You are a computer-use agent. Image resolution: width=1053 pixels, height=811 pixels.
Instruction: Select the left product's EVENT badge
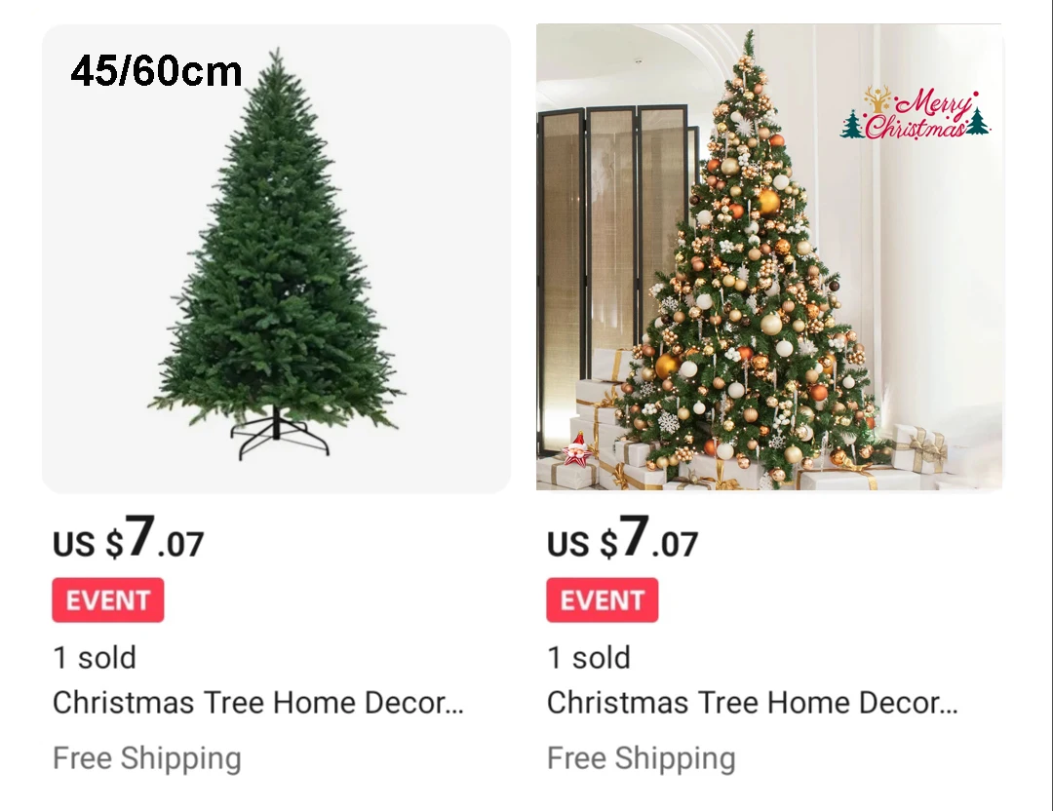(108, 599)
